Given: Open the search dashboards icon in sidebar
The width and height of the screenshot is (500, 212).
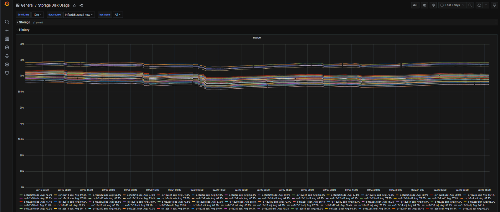Looking at the screenshot, I should coord(7,22).
